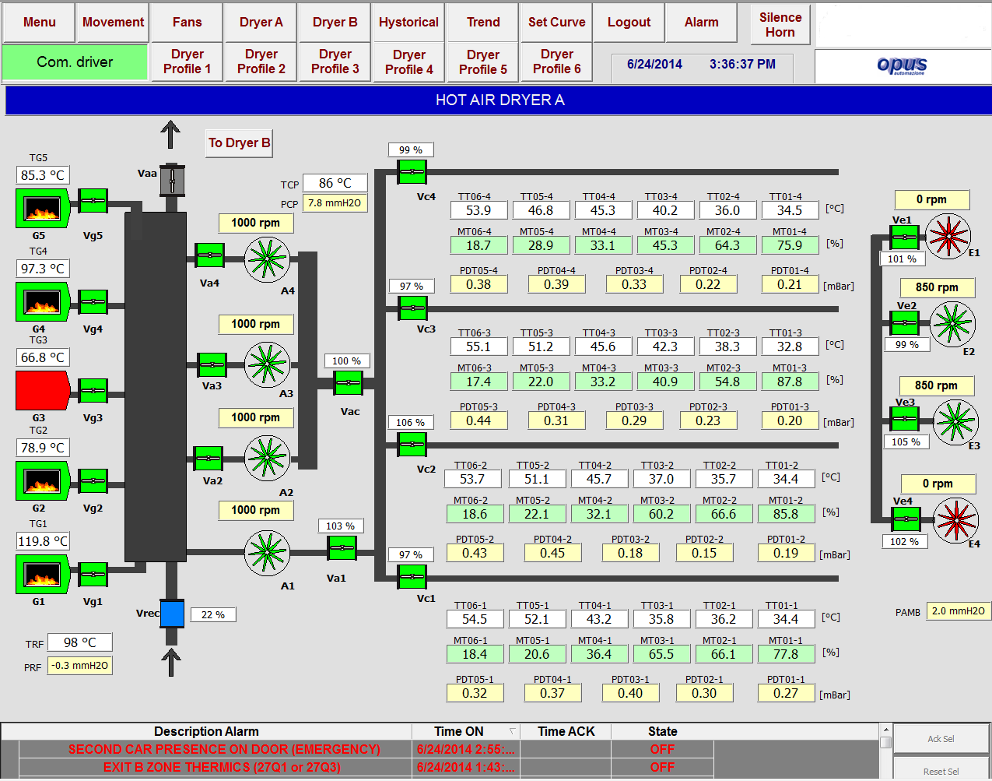The image size is (992, 781).
Task: Open the Va4 damper valve
Action: [x=209, y=255]
